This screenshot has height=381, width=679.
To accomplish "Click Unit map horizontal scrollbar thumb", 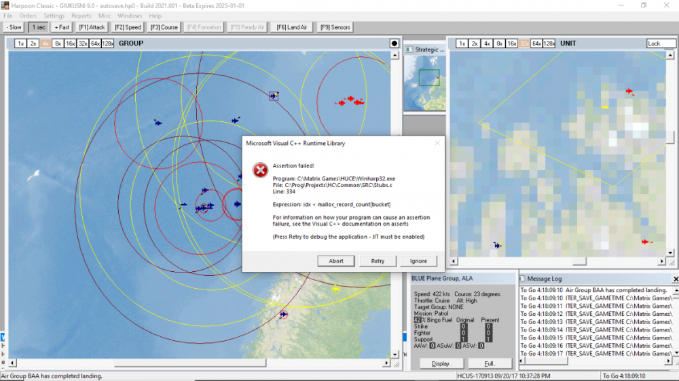I will pyautogui.click(x=579, y=261).
